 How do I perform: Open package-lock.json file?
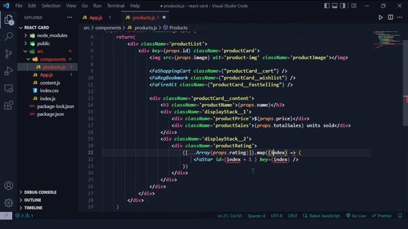[55, 106]
